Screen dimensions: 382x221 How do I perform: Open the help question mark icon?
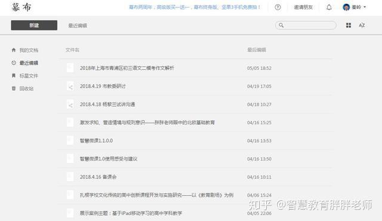(278, 7)
